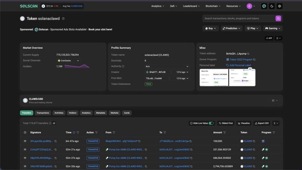
Task: Switch to the Activities tab
Action: (59, 113)
